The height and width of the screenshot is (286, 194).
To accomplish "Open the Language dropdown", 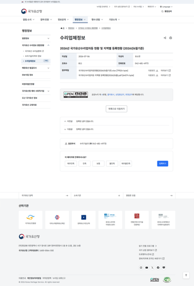I will pos(166,7).
